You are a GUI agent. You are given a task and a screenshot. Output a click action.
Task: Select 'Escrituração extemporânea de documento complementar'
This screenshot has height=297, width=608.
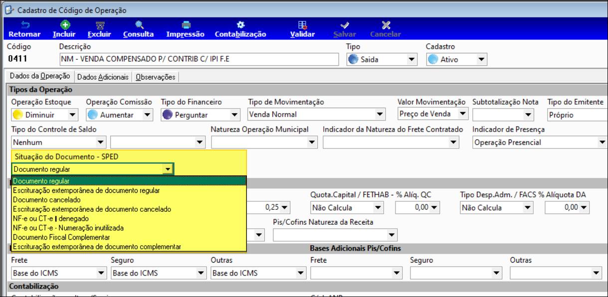click(129, 247)
